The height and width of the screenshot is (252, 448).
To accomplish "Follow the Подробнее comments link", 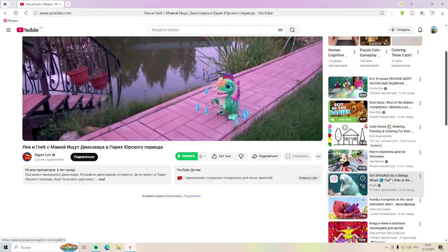I will coord(193,196).
